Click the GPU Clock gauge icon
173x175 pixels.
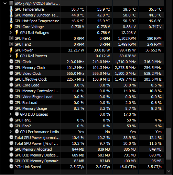pyautogui.click(x=11, y=61)
